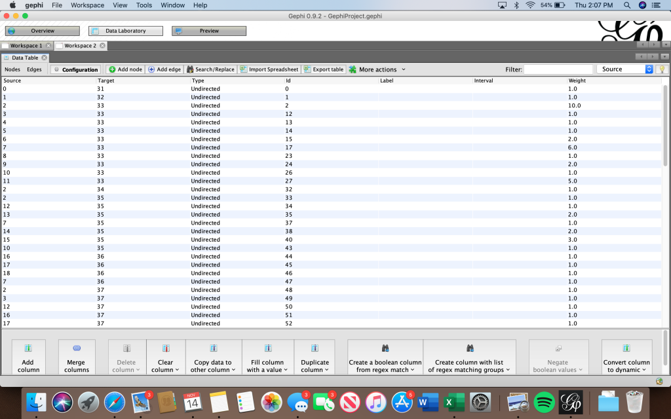The image size is (671, 419).
Task: Click the Merge columns button
Action: pos(77,357)
